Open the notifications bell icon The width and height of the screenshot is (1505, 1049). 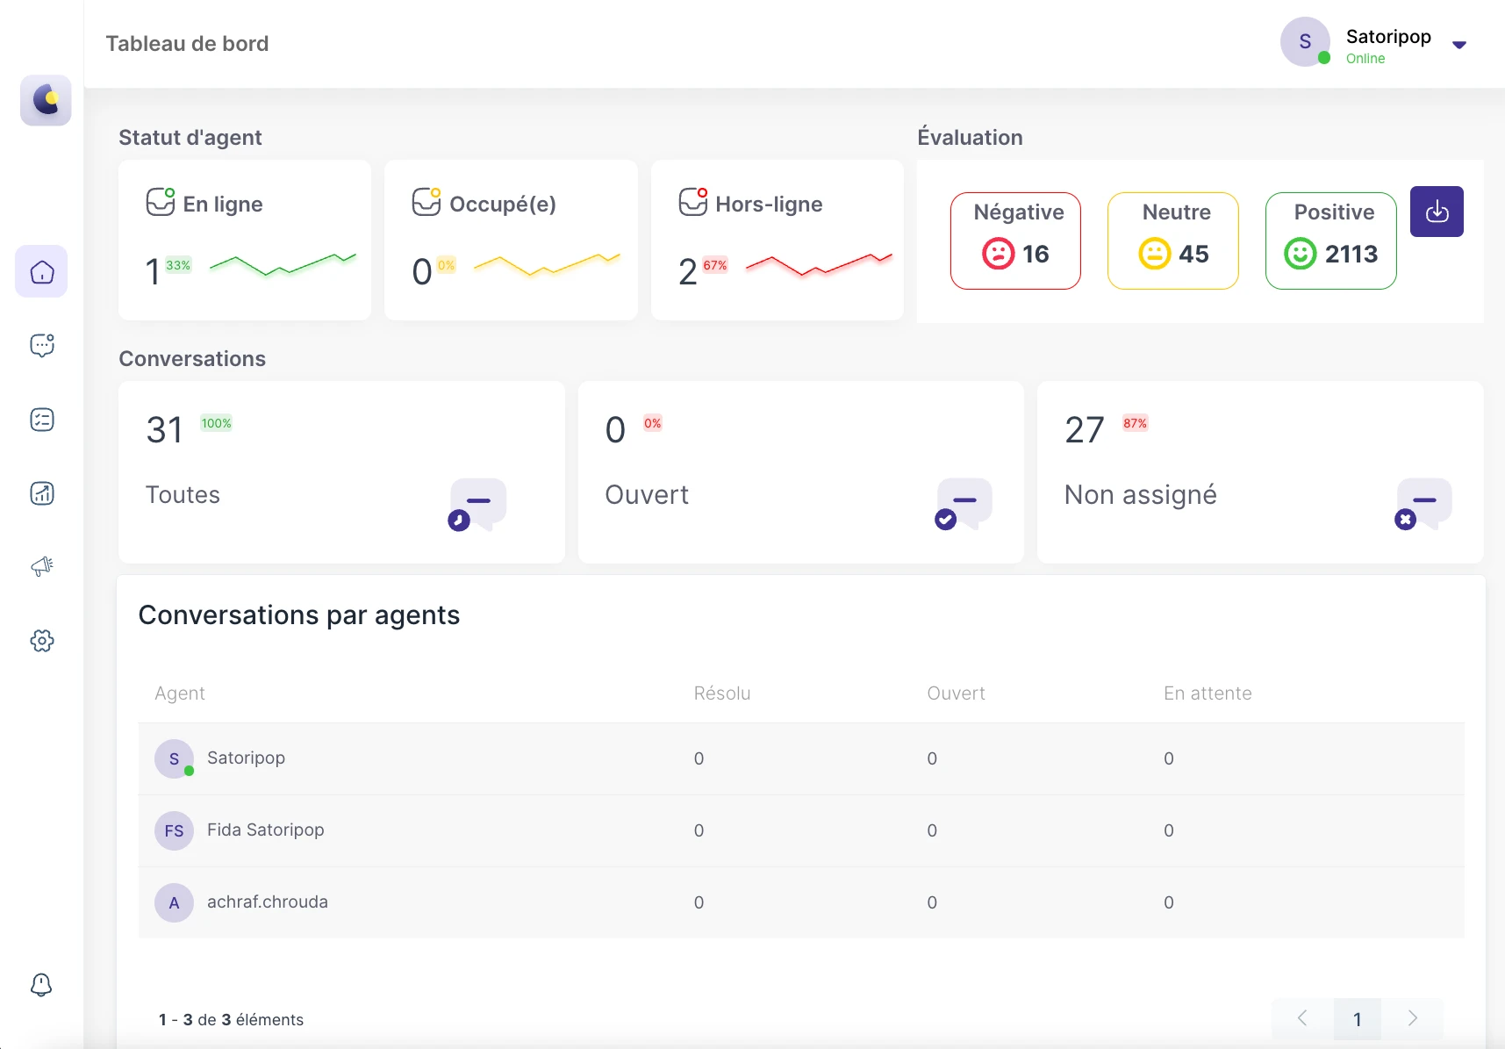point(41,984)
